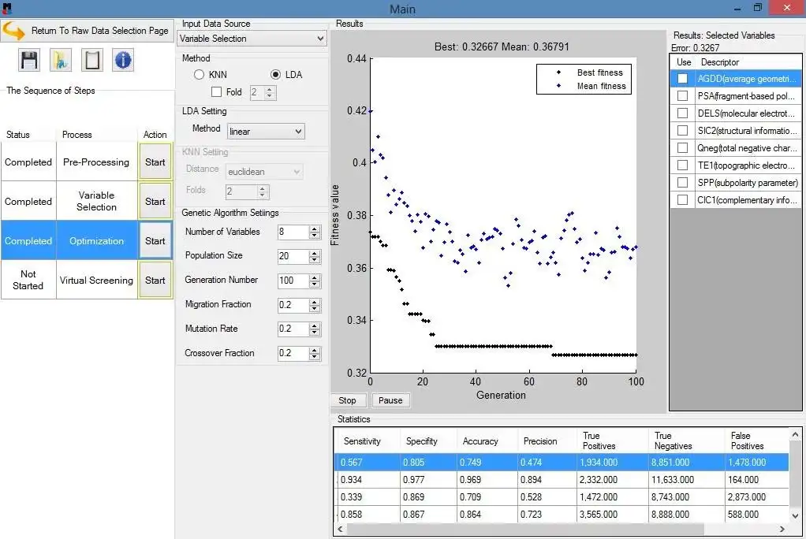Open the blue information icon
806x539 pixels.
point(123,60)
